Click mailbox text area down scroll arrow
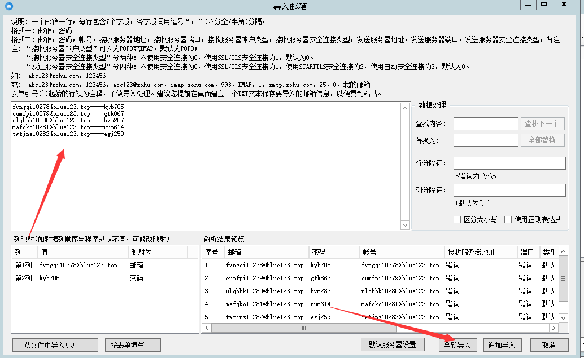This screenshot has width=584, height=358. pyautogui.click(x=405, y=225)
